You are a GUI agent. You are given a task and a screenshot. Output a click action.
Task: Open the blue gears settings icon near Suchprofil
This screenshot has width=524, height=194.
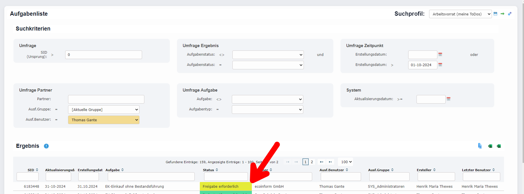(509, 14)
